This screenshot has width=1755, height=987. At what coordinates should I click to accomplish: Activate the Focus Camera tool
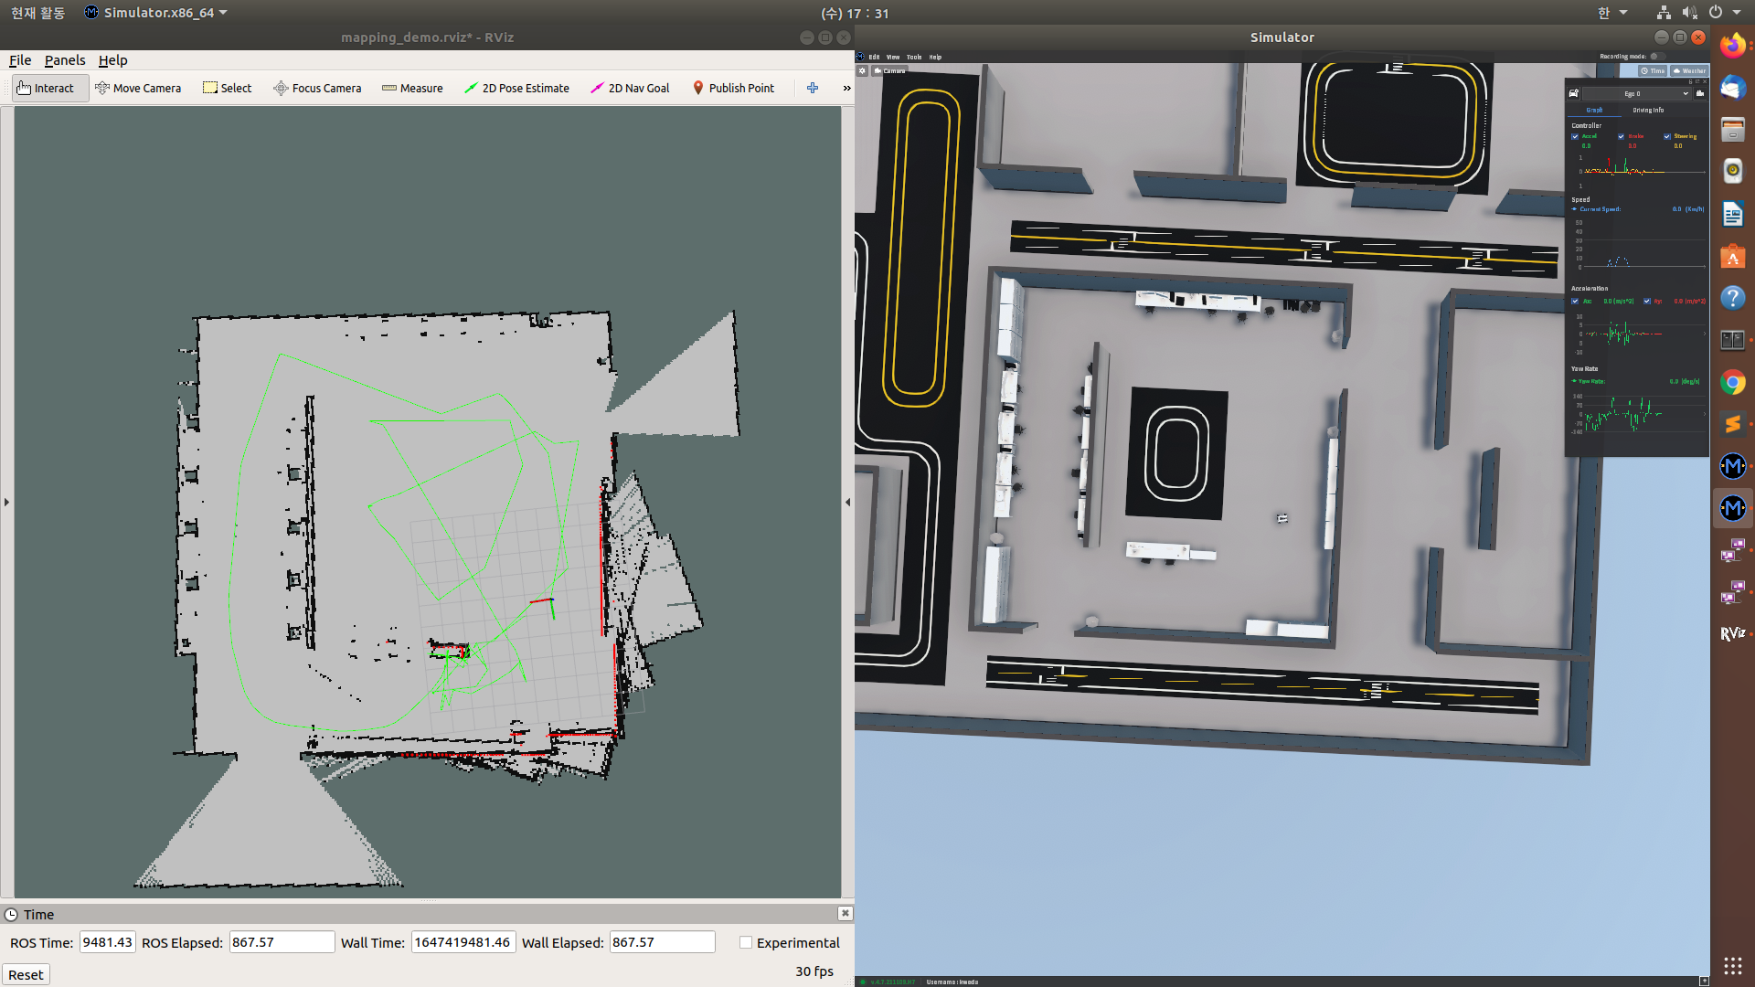[317, 88]
